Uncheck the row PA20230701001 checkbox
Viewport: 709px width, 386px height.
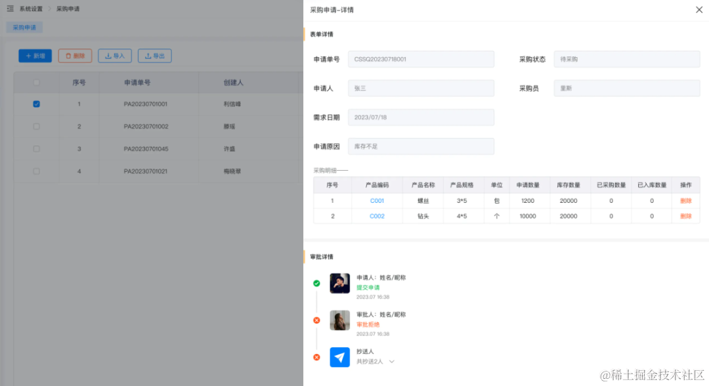pos(37,104)
